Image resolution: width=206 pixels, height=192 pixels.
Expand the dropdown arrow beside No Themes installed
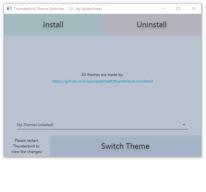click(x=184, y=125)
